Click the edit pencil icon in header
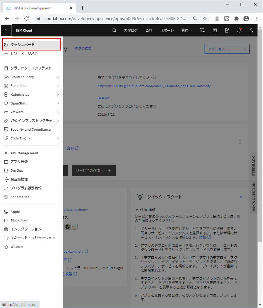Viewport: 263px width, 308px height. (227, 30)
